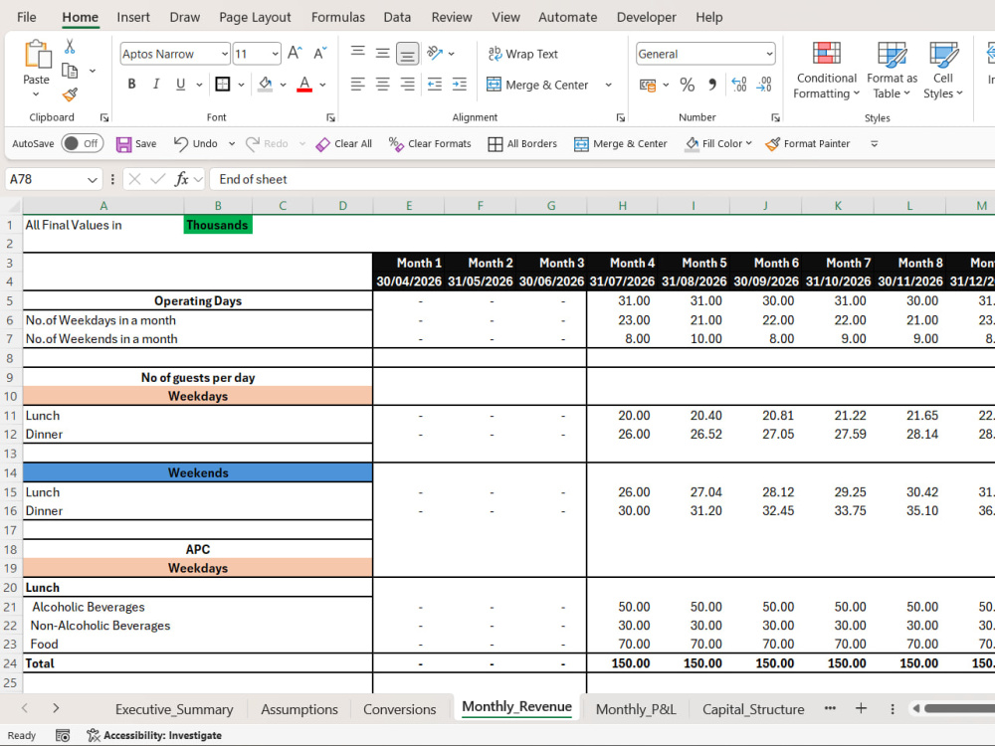Click the Cut scissors icon
This screenshot has height=746, width=995.
[70, 47]
